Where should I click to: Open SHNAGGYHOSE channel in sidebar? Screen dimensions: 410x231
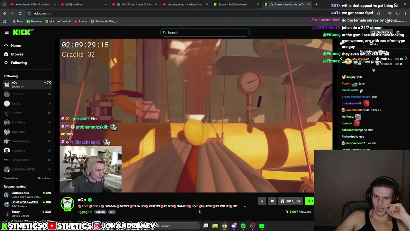tap(27, 169)
